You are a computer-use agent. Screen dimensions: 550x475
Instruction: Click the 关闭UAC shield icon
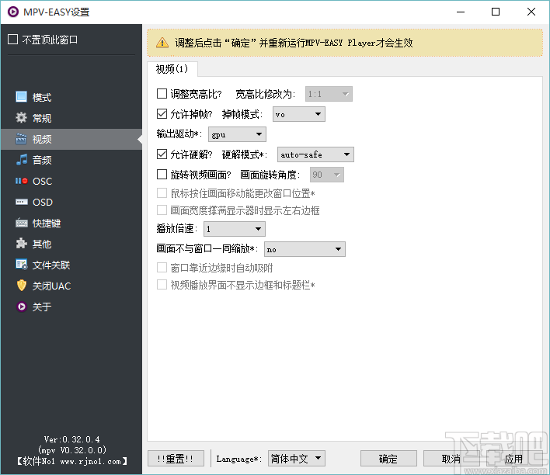pyautogui.click(x=21, y=286)
